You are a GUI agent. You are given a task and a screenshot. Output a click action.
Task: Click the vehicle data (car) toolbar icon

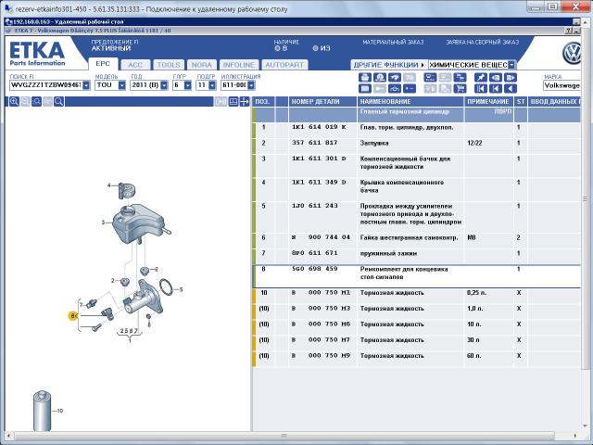(x=395, y=89)
